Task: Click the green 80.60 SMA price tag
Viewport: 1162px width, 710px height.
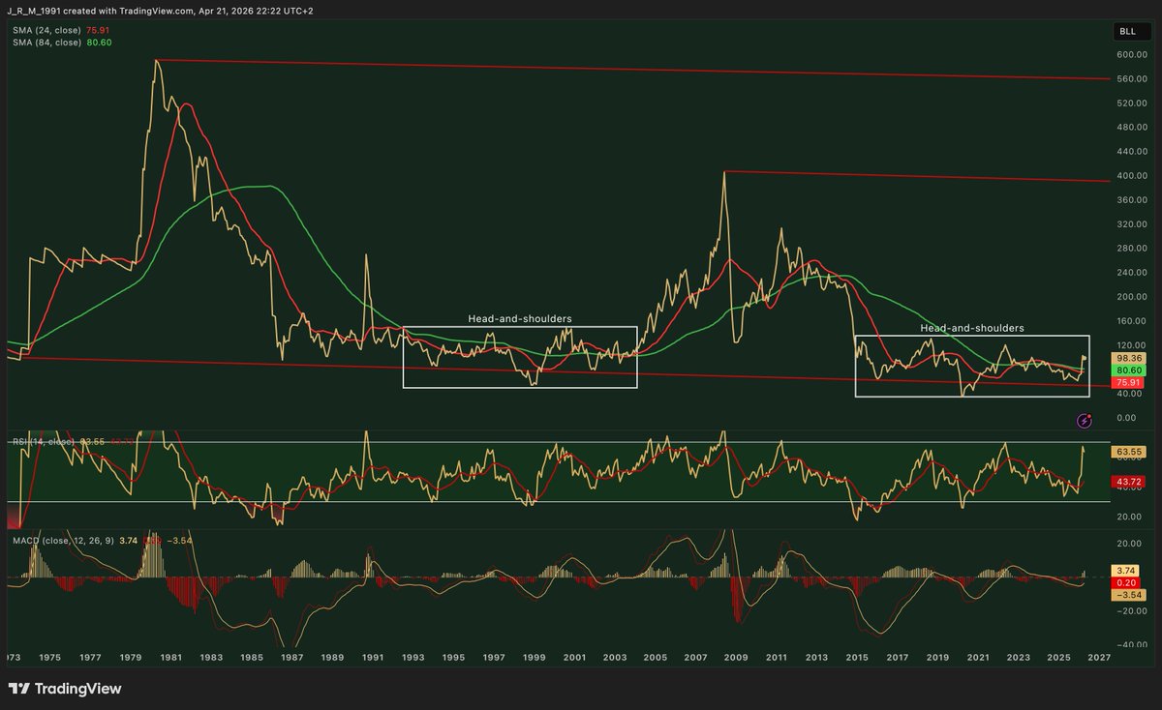Action: (x=1129, y=370)
